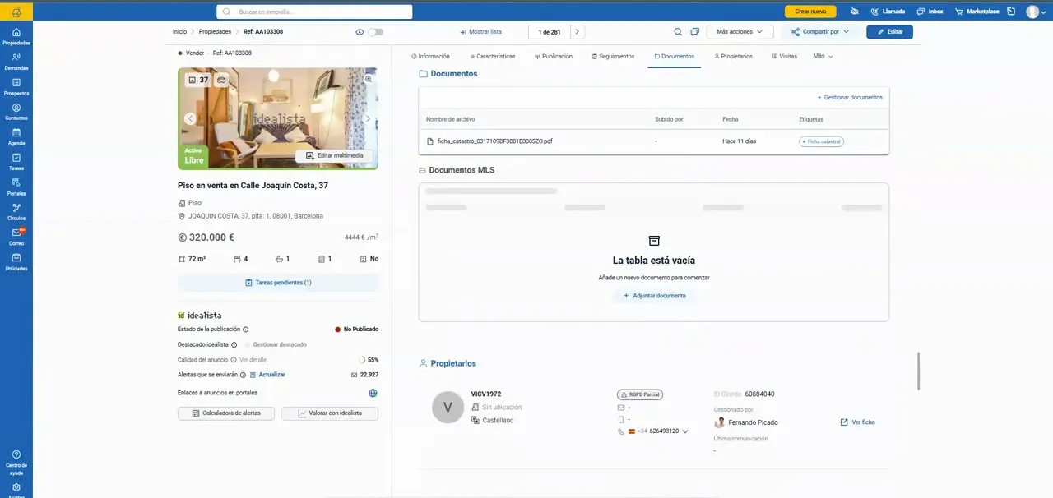
Task: Click the 1 de 281 page field
Action: click(x=549, y=32)
